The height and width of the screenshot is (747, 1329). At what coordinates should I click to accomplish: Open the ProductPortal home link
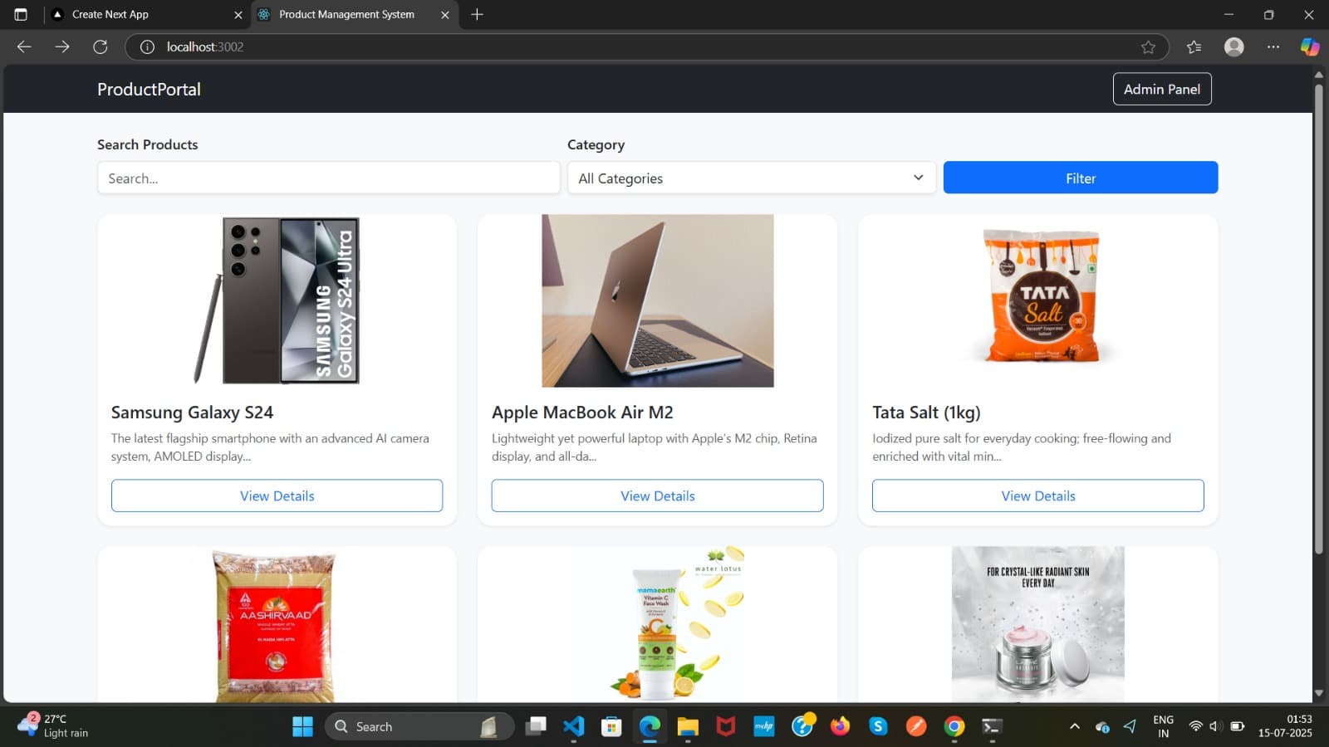pos(149,89)
